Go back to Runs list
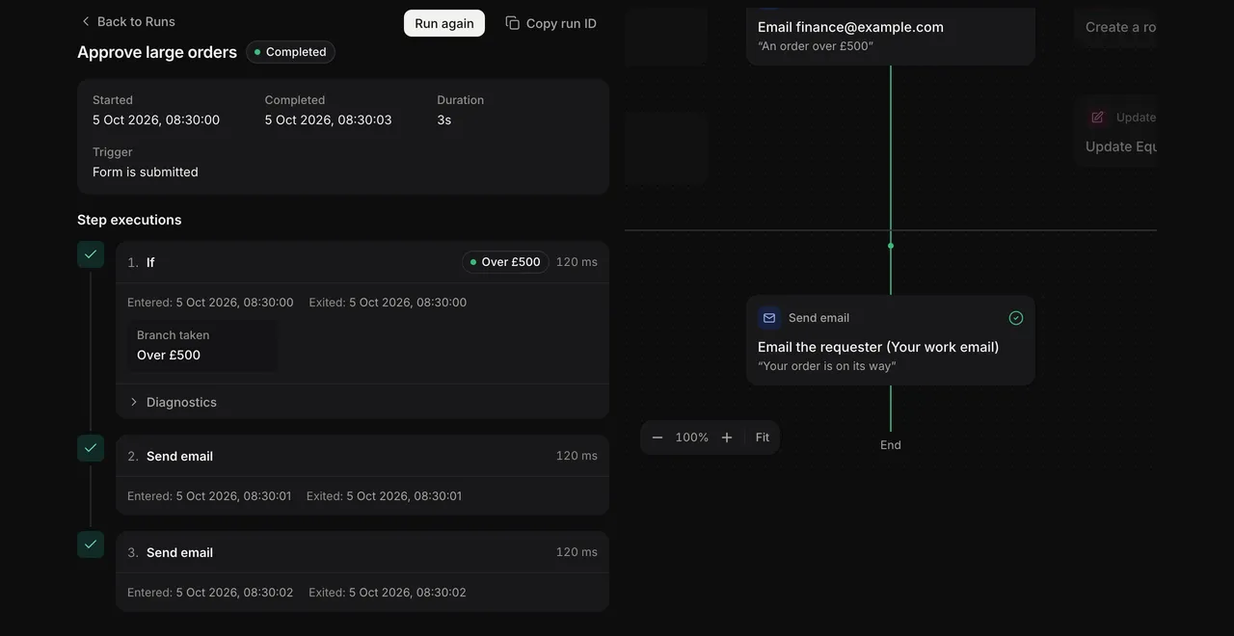 pos(127,21)
